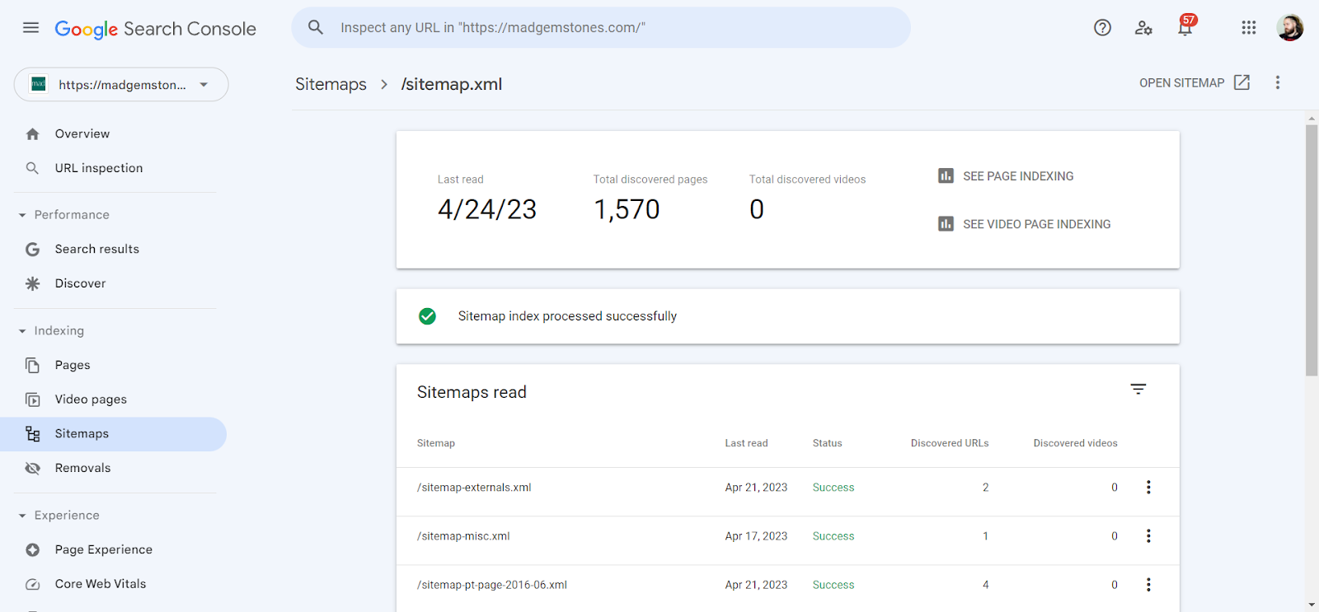Click the URL inspection magnifier icon

click(x=32, y=168)
